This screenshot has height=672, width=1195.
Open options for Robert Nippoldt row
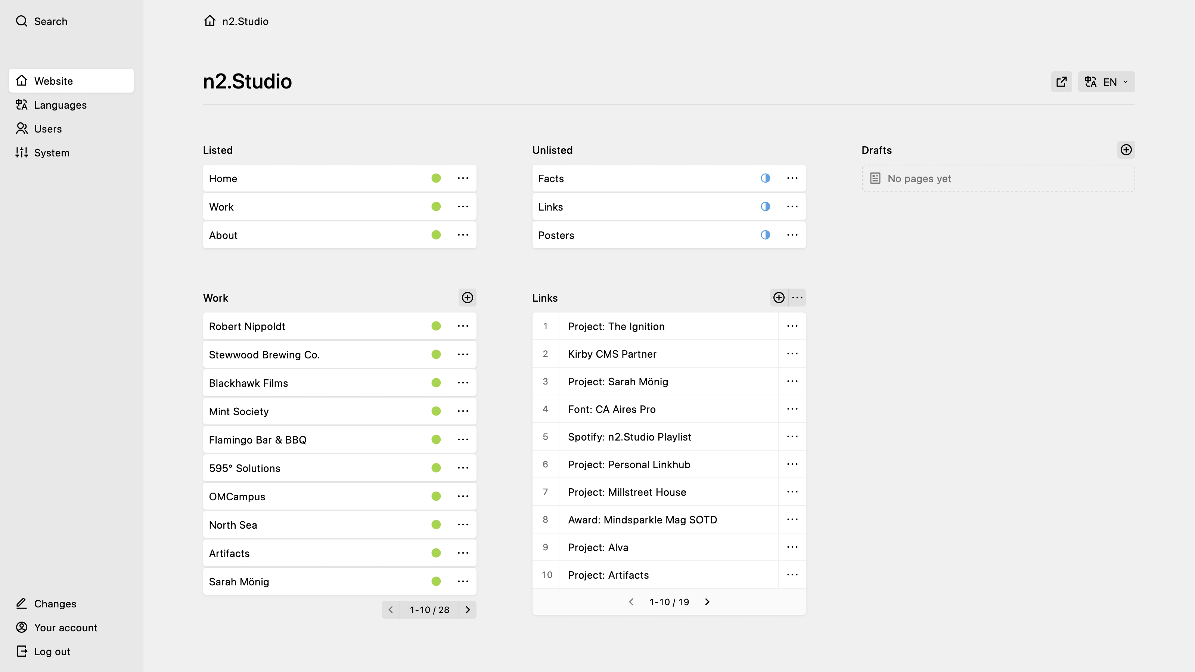point(463,327)
